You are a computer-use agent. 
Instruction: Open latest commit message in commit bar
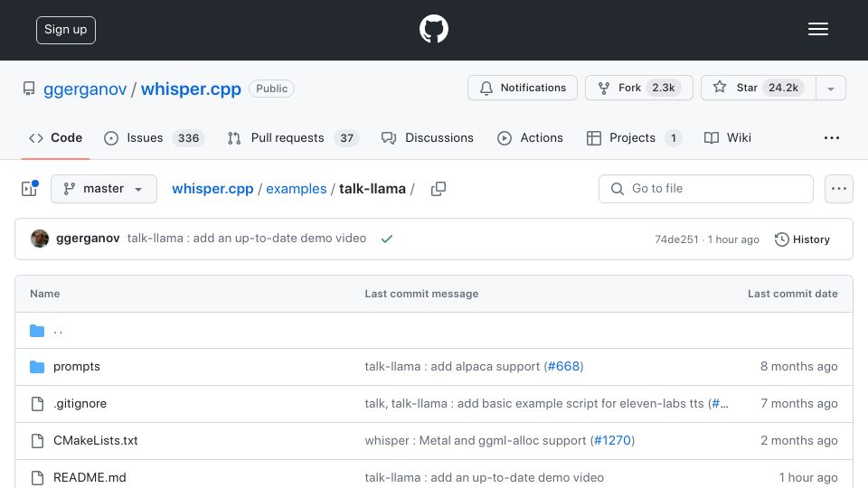coord(247,239)
